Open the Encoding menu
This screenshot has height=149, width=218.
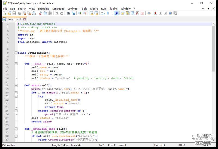[x=44, y=9]
